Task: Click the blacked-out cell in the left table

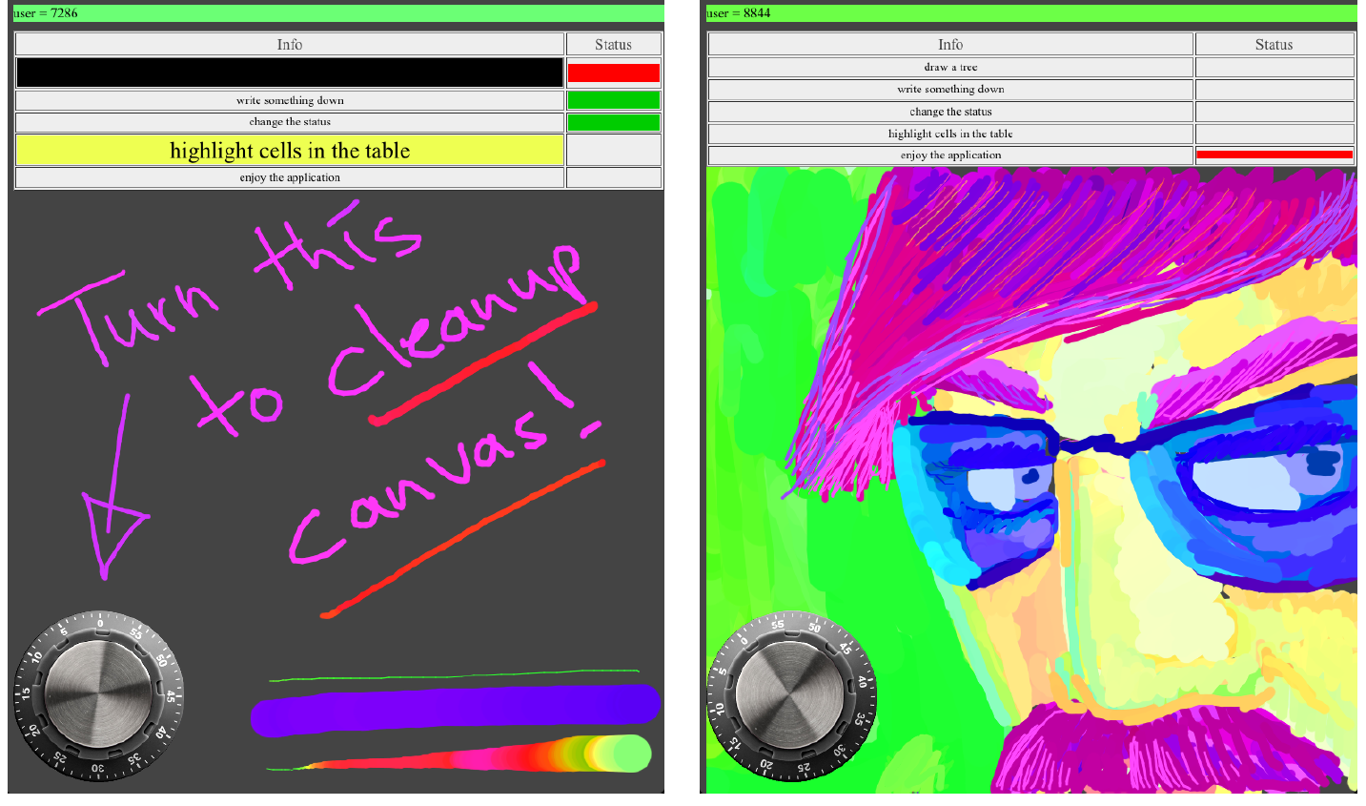Action: (x=290, y=72)
